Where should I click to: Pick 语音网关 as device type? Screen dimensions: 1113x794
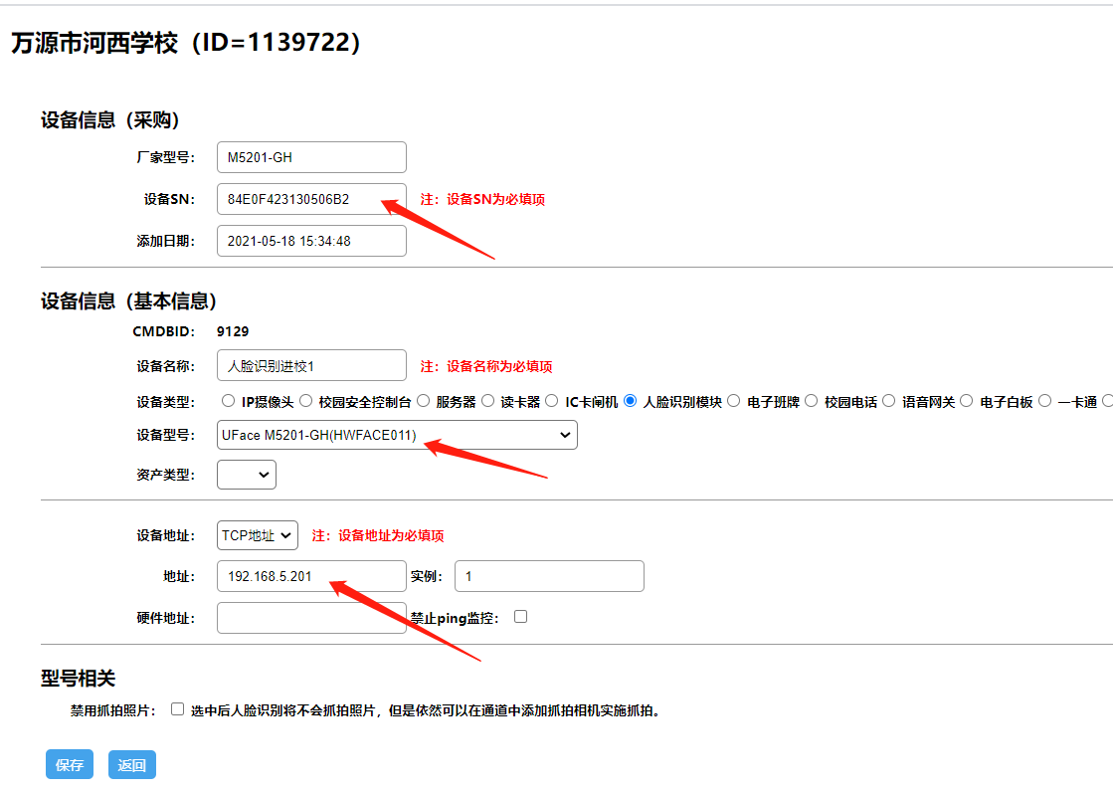pyautogui.click(x=889, y=401)
